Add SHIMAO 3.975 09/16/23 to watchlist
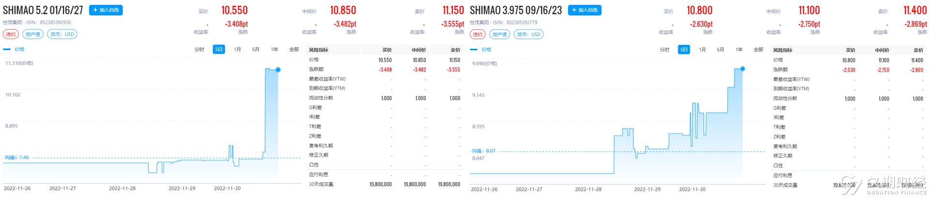This screenshot has width=929, height=197. coord(584,10)
